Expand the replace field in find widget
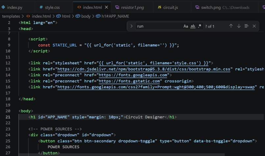Image resolution: width=265 pixels, height=156 pixels. [131, 26]
